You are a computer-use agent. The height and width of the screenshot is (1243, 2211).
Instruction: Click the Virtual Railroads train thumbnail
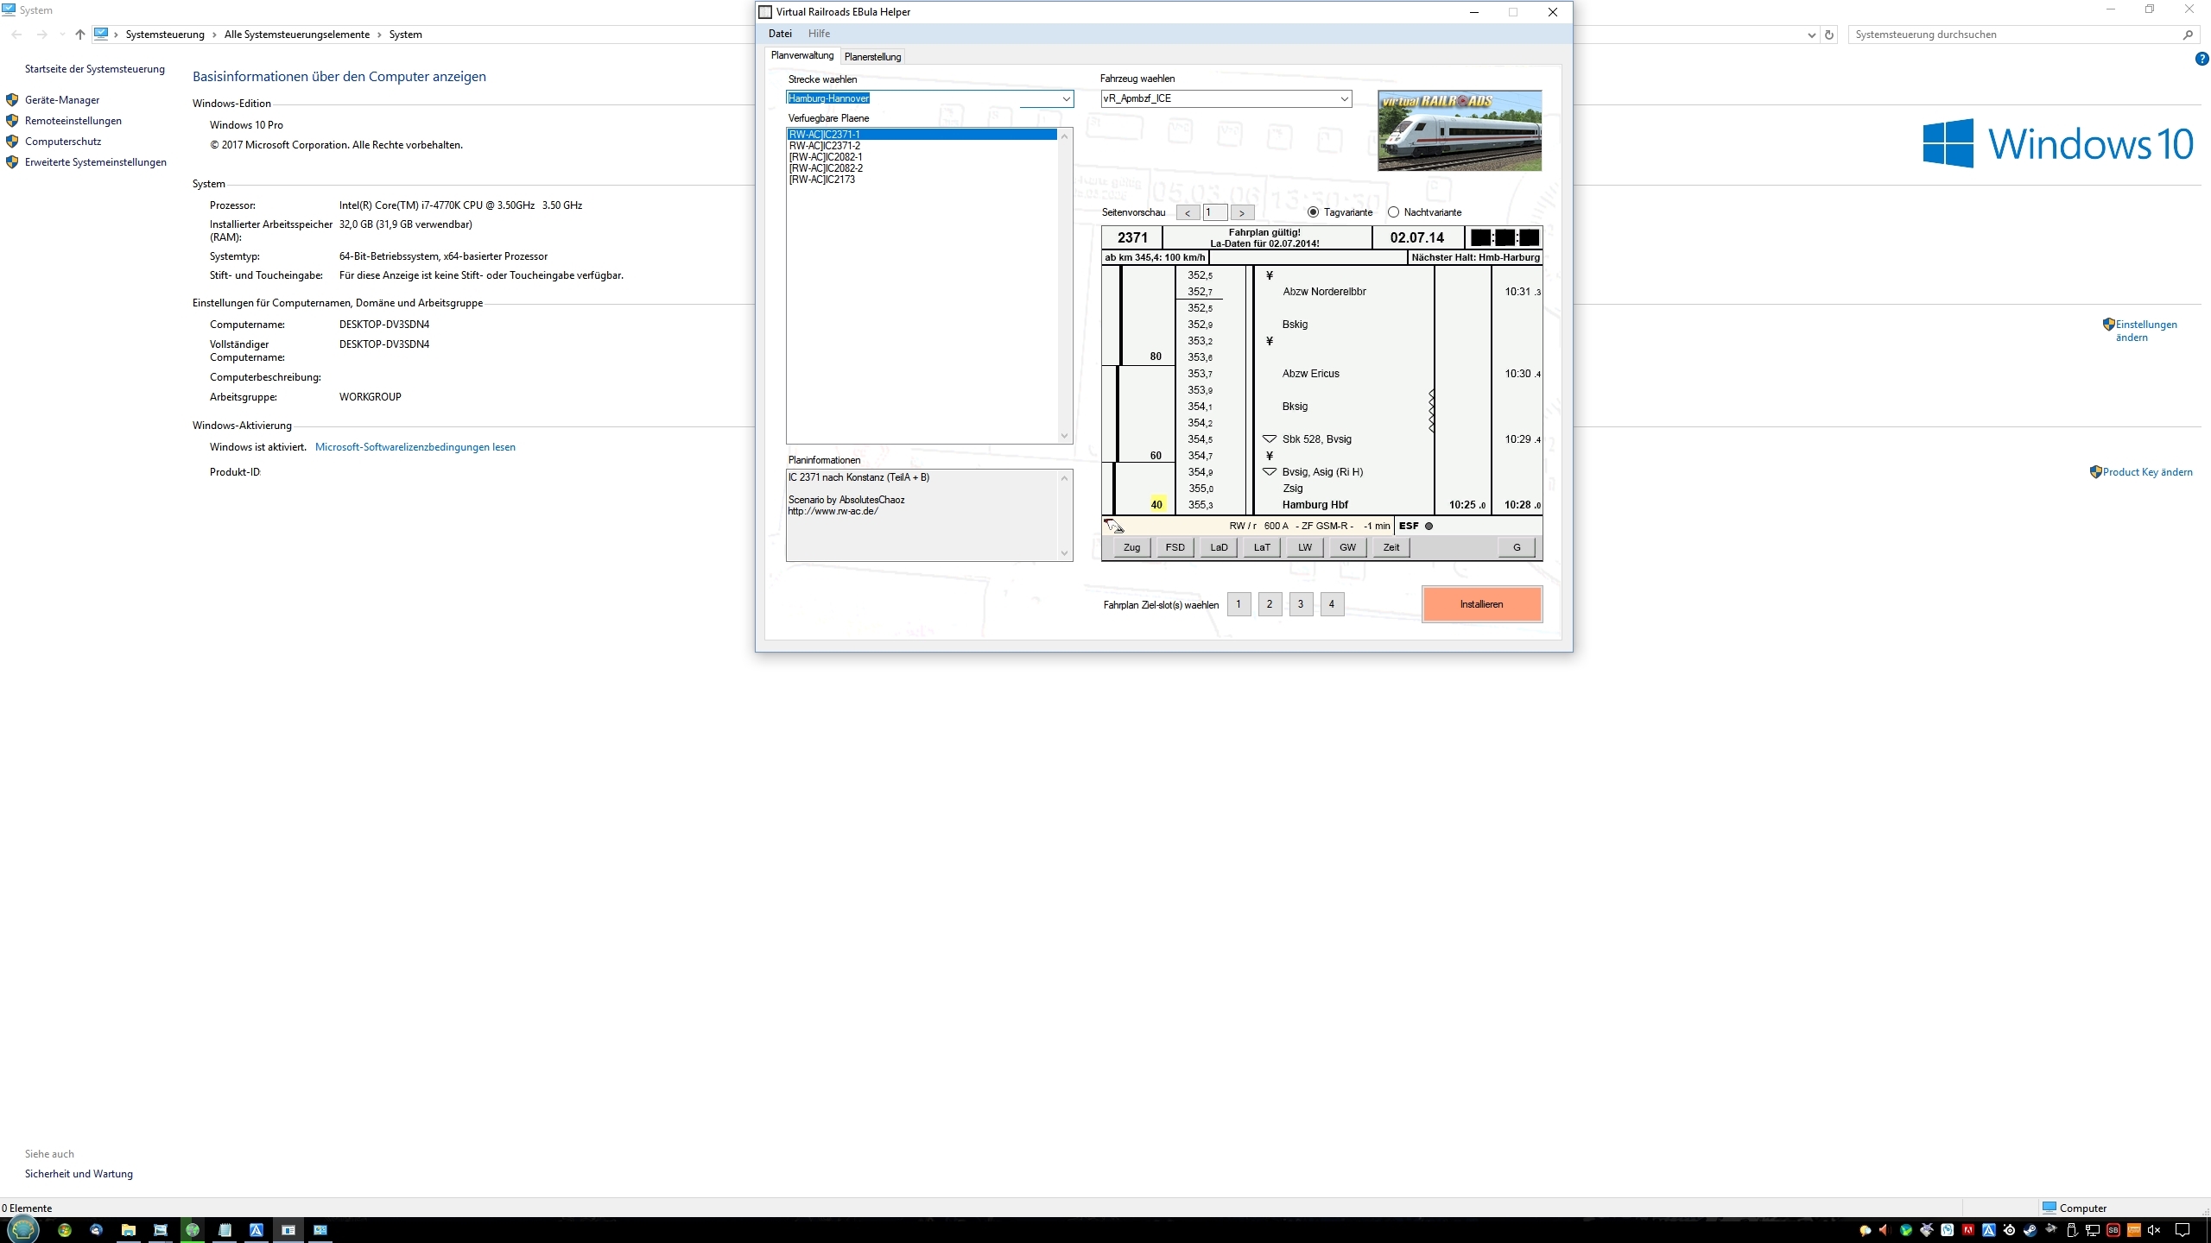1459,130
